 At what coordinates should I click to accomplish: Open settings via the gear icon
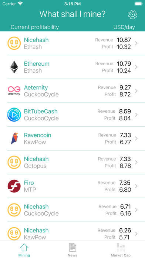[132, 15]
